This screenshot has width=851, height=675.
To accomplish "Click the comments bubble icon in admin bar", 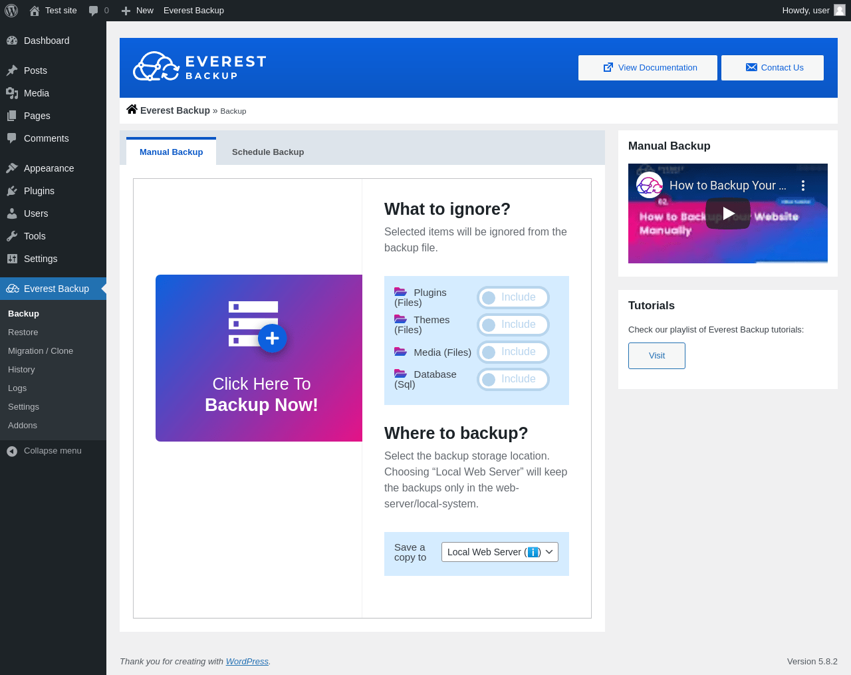I will [x=94, y=11].
